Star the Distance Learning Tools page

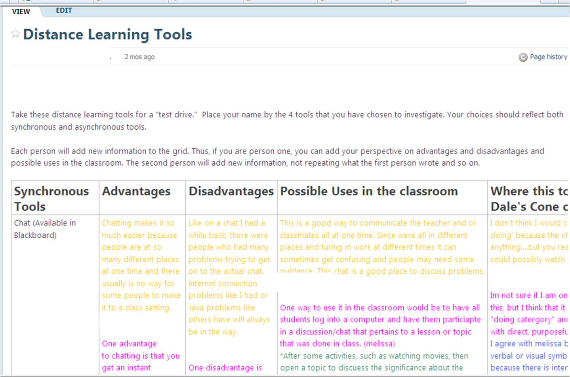coord(15,34)
